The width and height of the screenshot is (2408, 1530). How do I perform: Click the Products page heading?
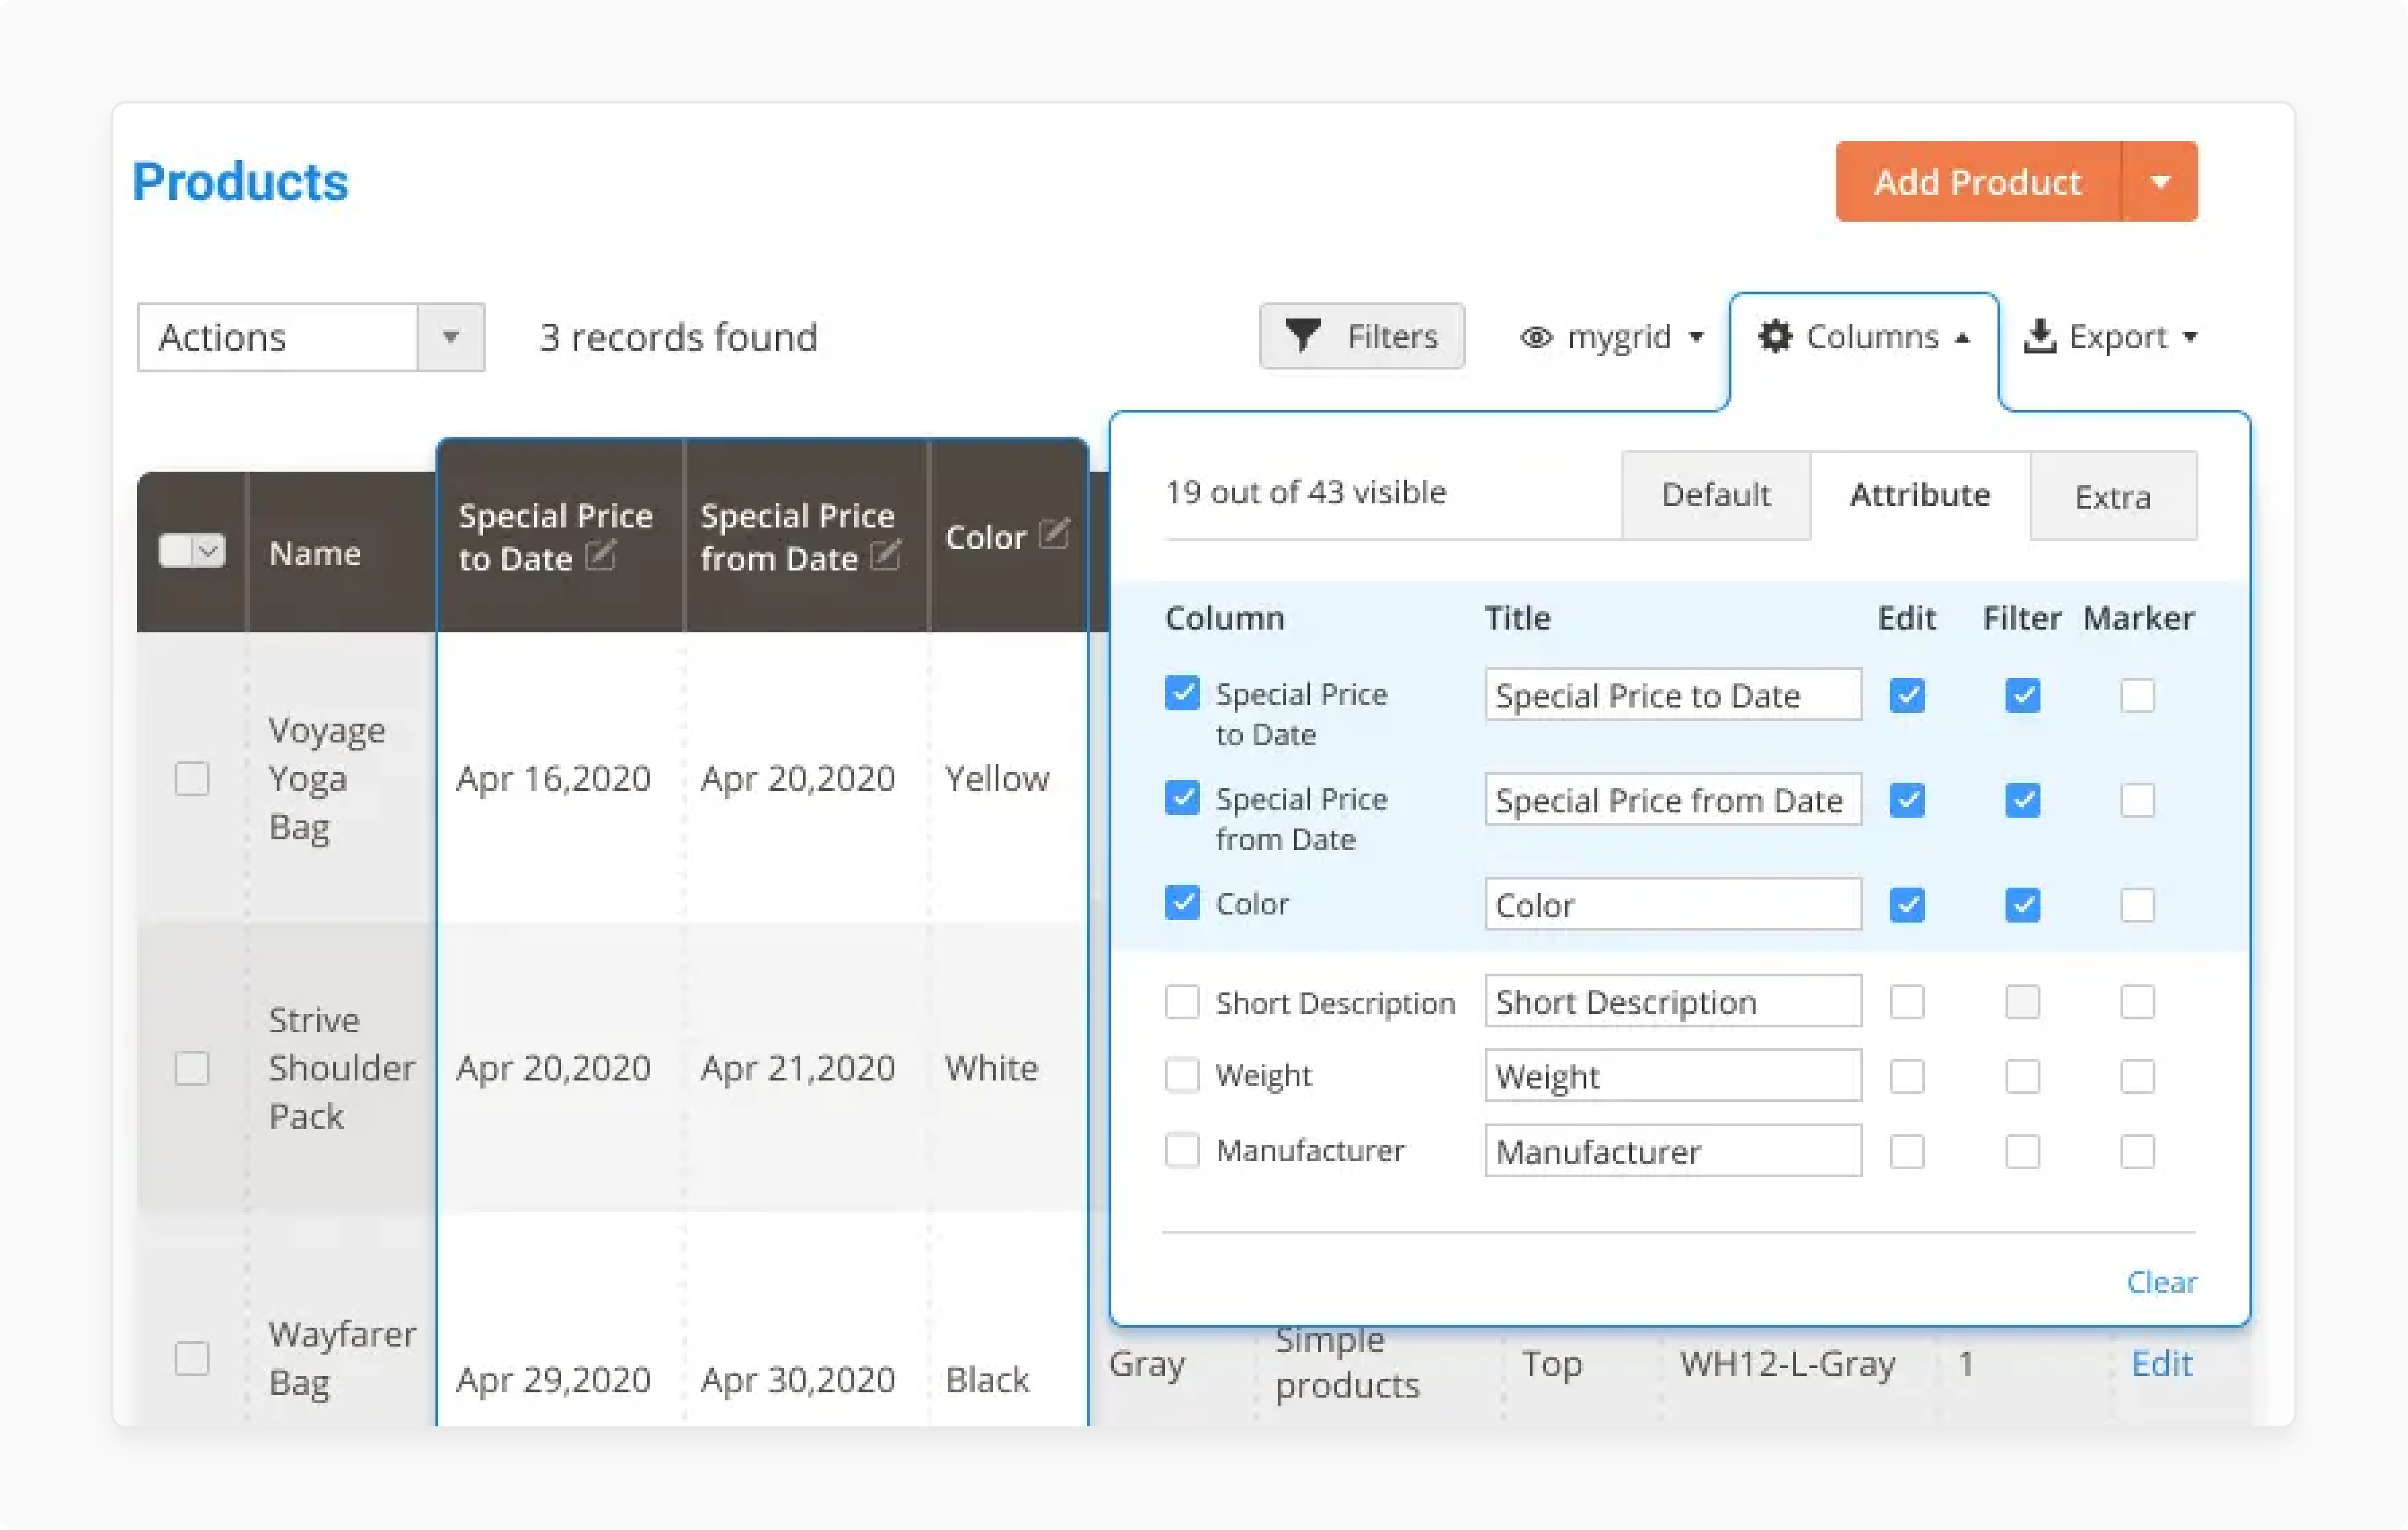(x=240, y=182)
